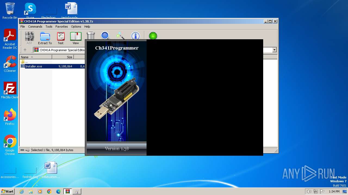The width and height of the screenshot is (348, 195).
Task: Click the archive path address field
Action: point(59,50)
